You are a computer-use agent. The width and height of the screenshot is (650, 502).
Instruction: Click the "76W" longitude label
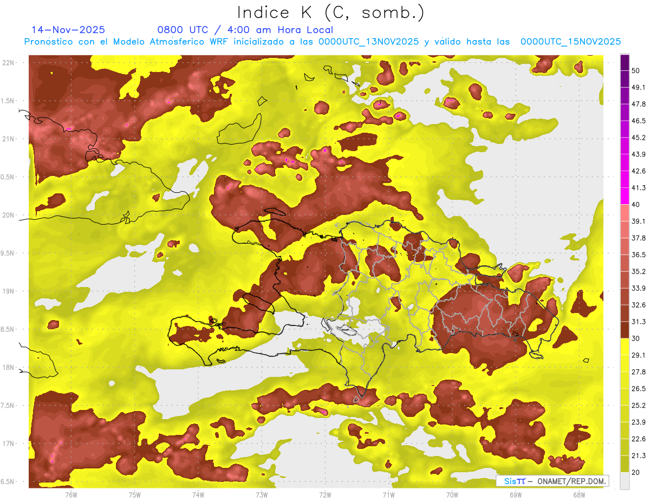coord(71,494)
